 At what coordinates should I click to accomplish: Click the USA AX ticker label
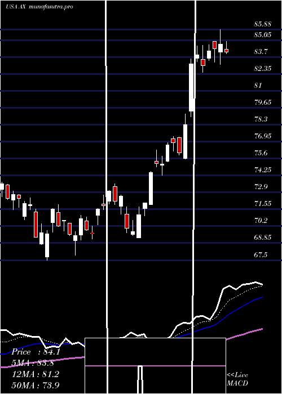coord(16,7)
